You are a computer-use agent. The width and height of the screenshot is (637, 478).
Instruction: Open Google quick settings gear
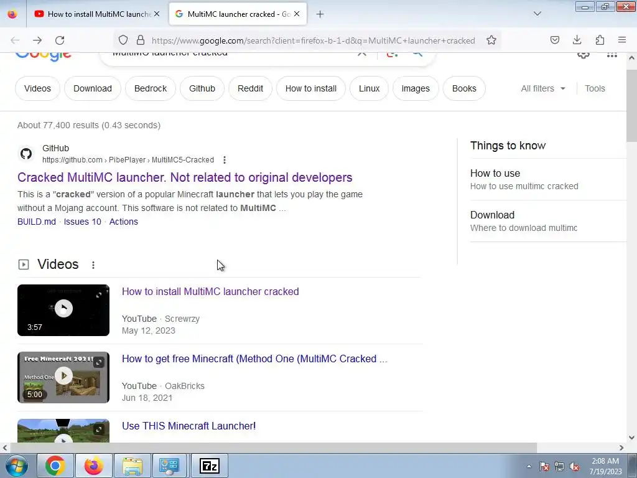(584, 55)
